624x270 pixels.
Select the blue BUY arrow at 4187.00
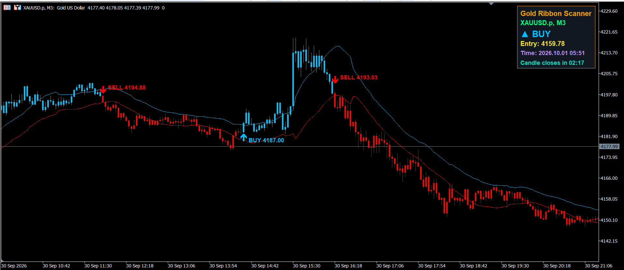(x=243, y=137)
